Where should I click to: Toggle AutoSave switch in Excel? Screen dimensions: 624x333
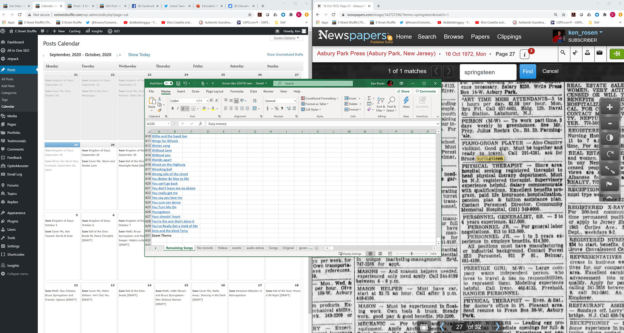(x=168, y=83)
